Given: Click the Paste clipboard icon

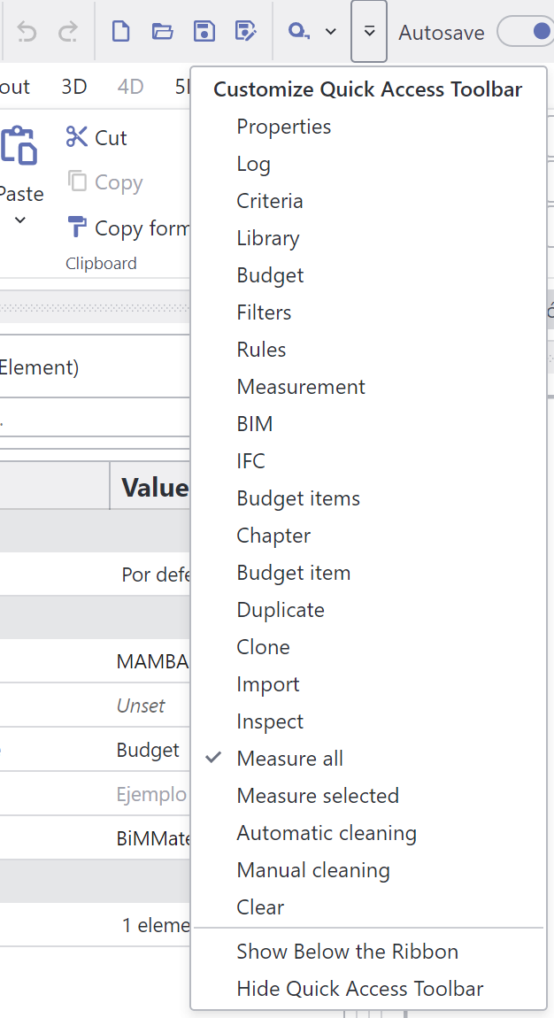Looking at the screenshot, I should click(19, 144).
